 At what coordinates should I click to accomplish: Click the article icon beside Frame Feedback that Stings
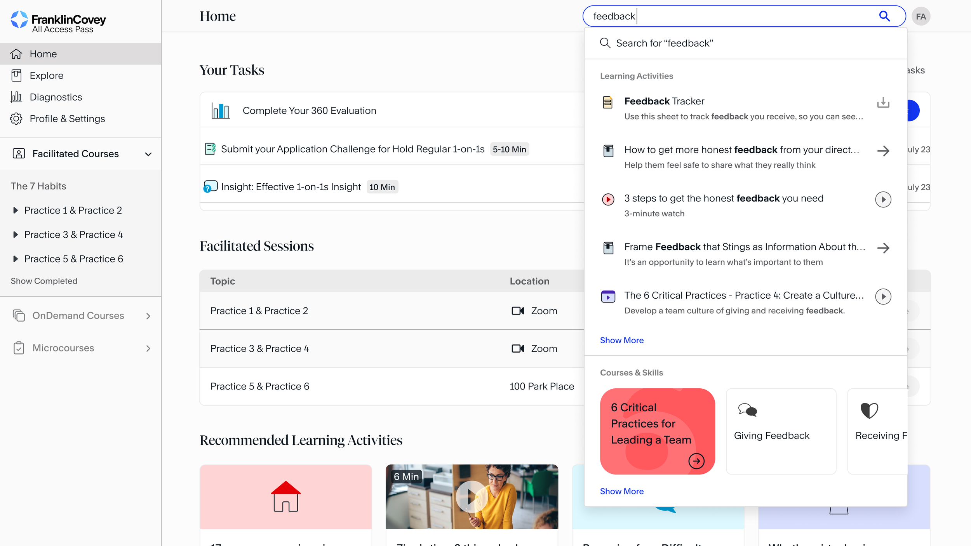pos(608,248)
